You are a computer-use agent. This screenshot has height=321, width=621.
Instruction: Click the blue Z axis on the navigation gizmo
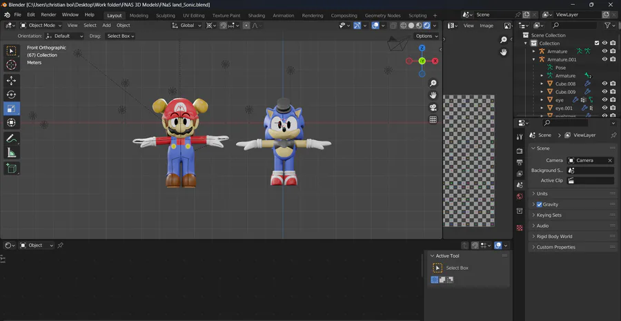pyautogui.click(x=422, y=48)
